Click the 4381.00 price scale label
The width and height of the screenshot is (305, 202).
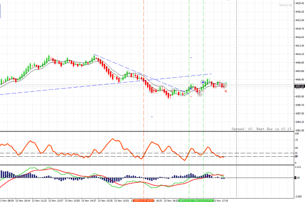click(300, 130)
